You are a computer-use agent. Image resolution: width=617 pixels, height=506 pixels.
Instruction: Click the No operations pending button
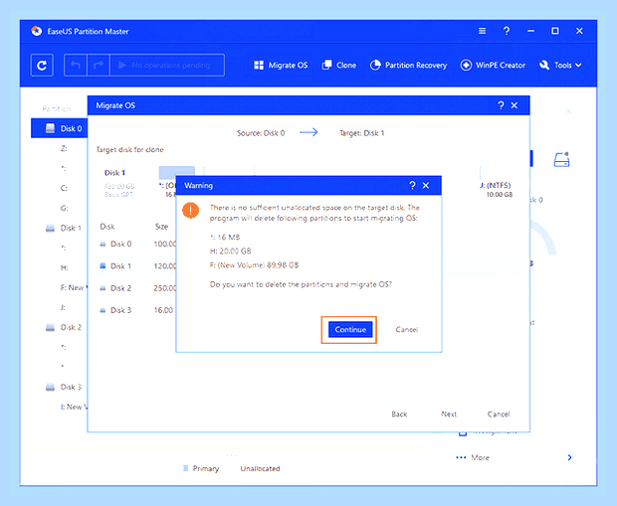tap(167, 65)
